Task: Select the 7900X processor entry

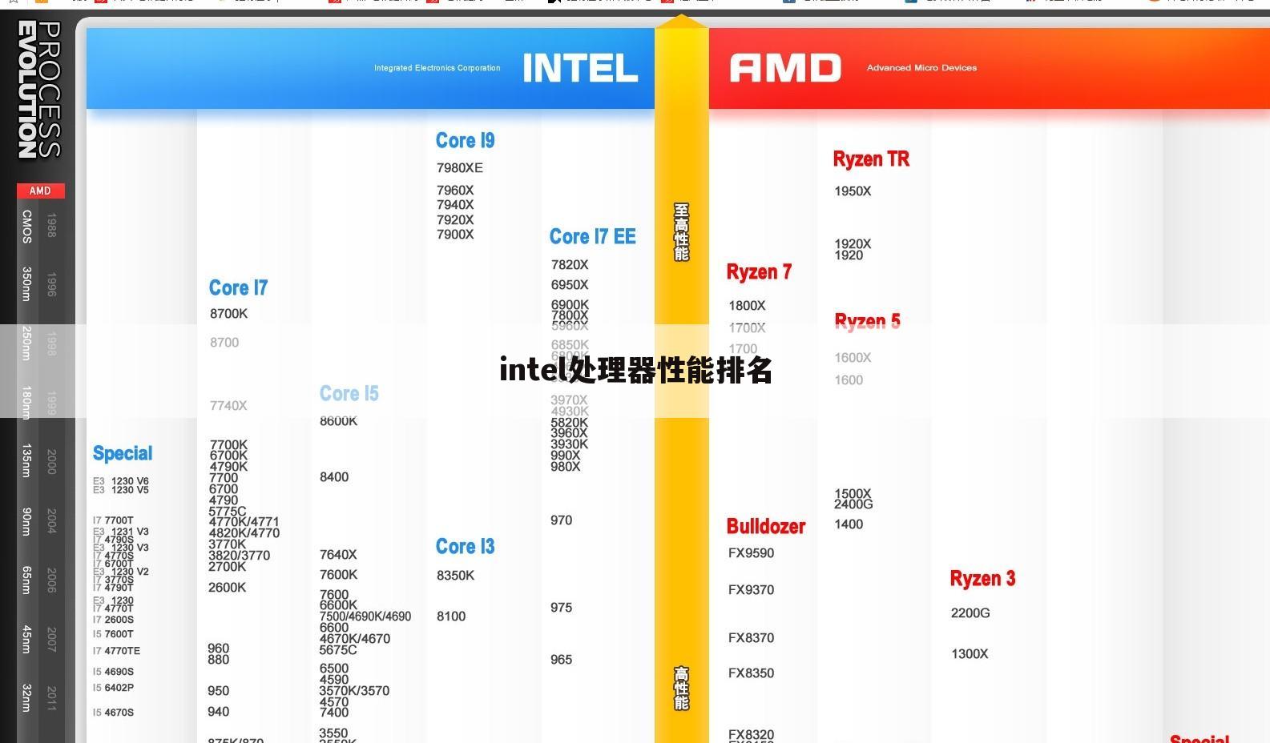Action: 454,235
